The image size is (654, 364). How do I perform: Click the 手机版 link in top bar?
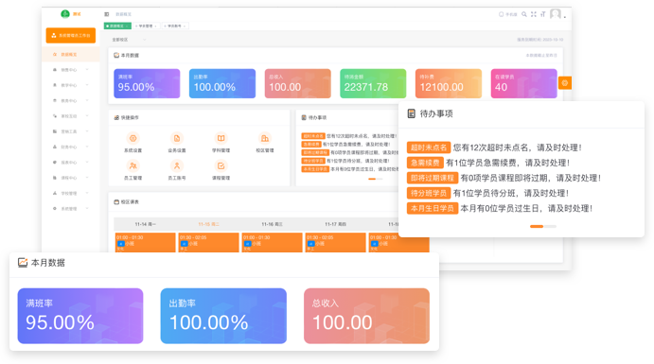(x=508, y=14)
